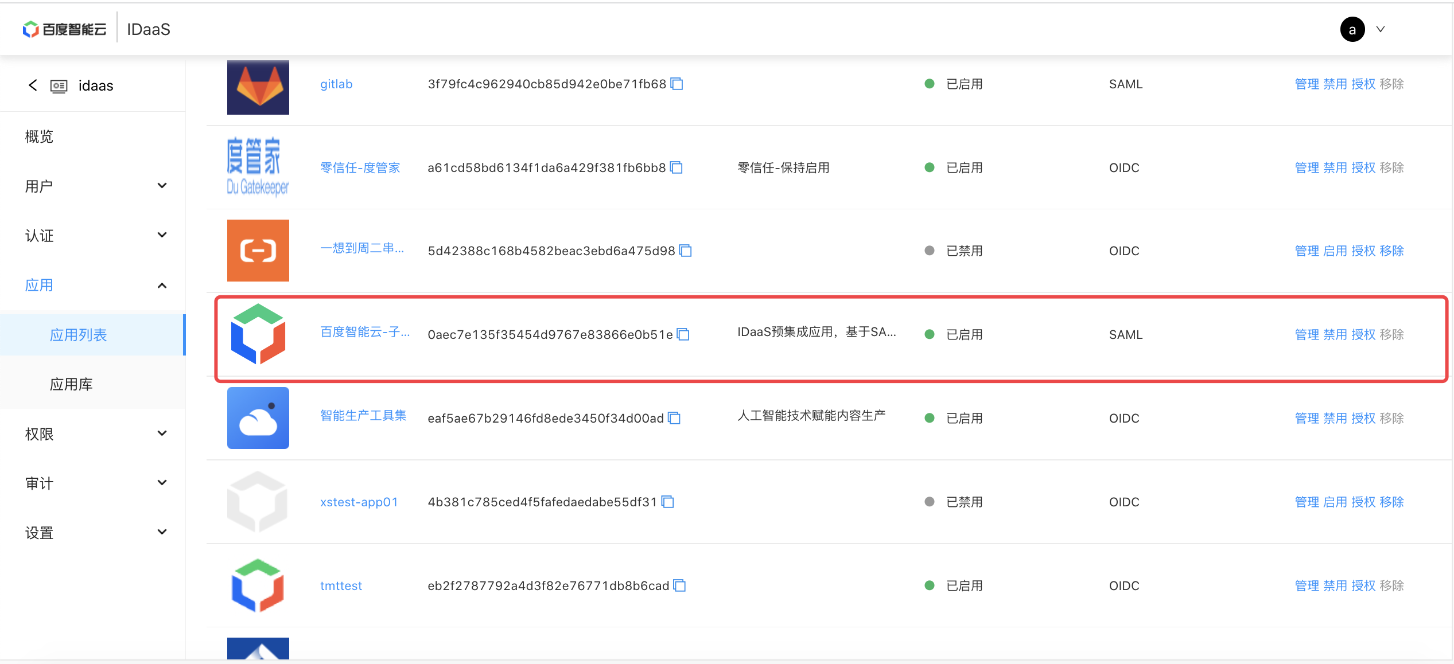Expand the 用户 menu chevron
1454x664 pixels.
click(162, 186)
